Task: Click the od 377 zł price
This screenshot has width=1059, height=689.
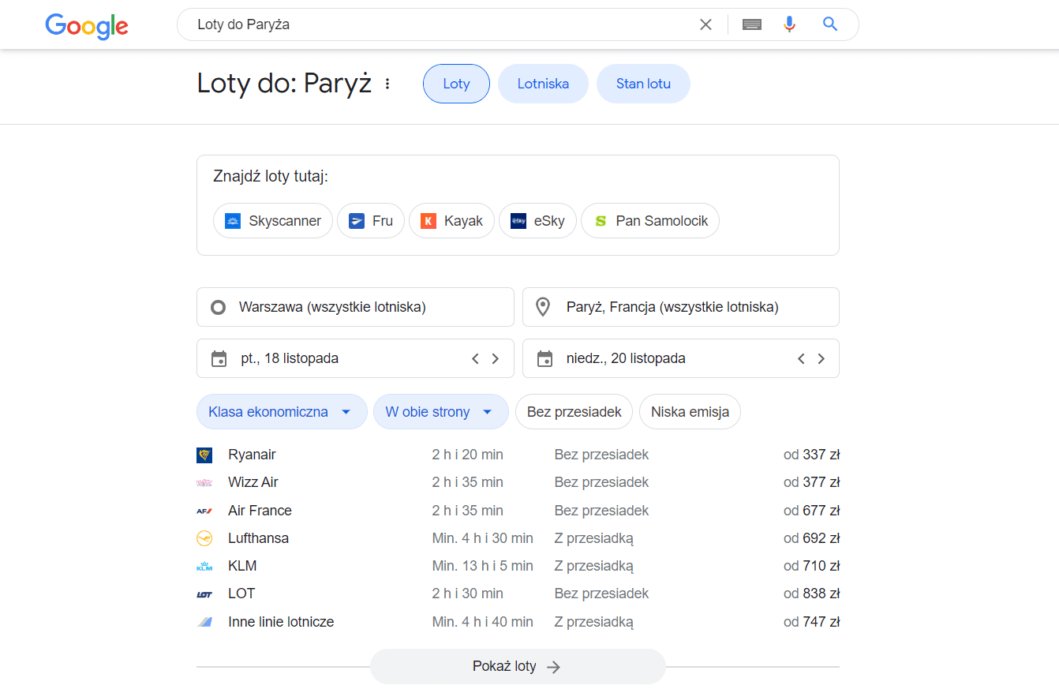Action: point(811,482)
